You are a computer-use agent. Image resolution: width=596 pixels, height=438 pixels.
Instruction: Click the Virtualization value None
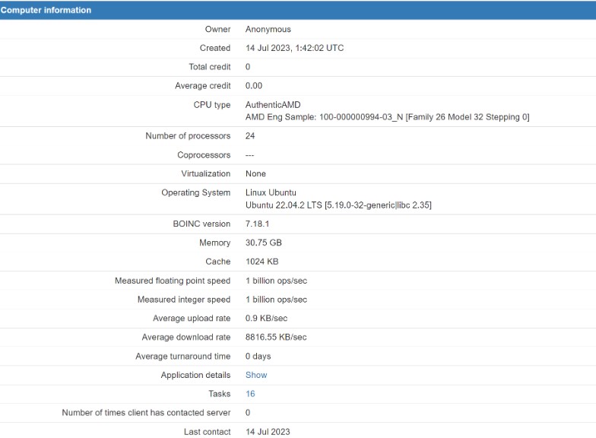(255, 173)
